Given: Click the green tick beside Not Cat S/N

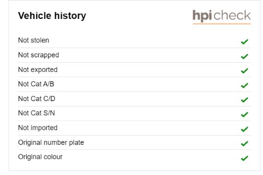Looking at the screenshot, I should coord(244,115).
